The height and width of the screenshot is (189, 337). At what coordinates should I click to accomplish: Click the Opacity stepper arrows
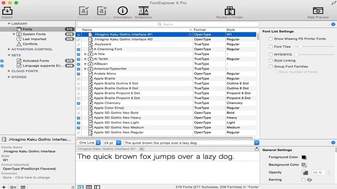point(328,172)
